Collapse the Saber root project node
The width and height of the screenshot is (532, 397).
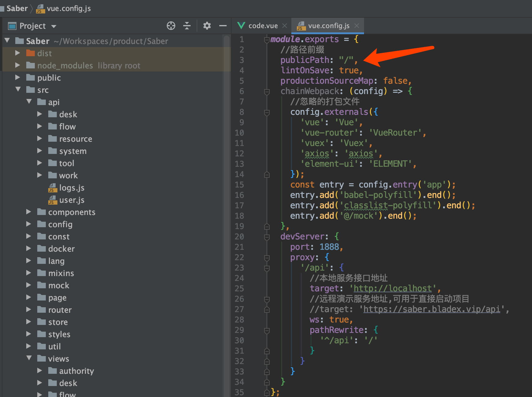click(7, 40)
